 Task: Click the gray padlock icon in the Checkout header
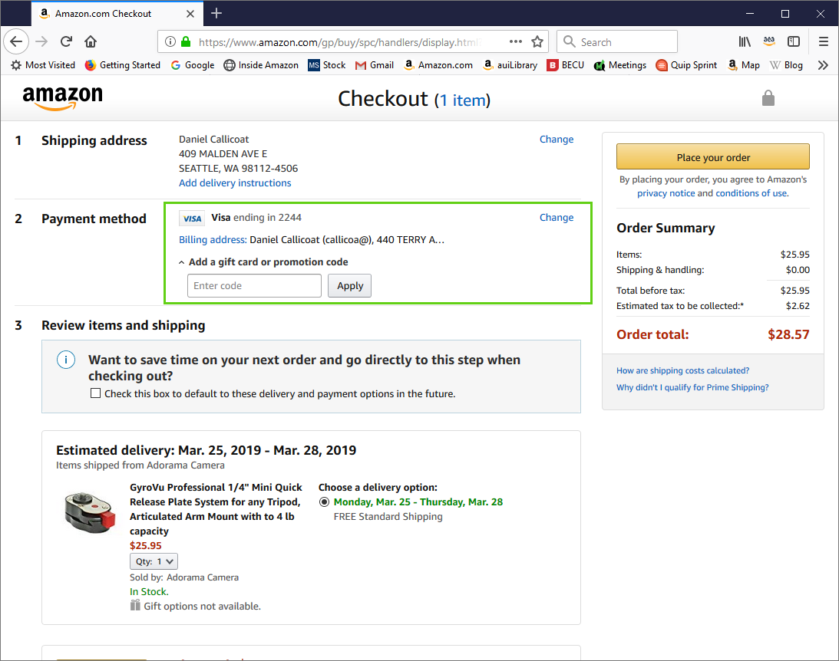(768, 98)
